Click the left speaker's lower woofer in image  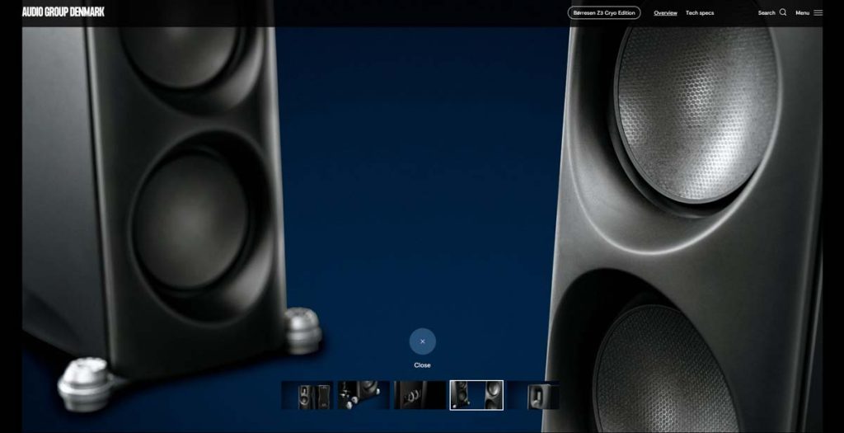(191, 219)
